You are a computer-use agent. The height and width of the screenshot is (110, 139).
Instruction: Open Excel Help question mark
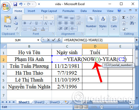(x=119, y=11)
